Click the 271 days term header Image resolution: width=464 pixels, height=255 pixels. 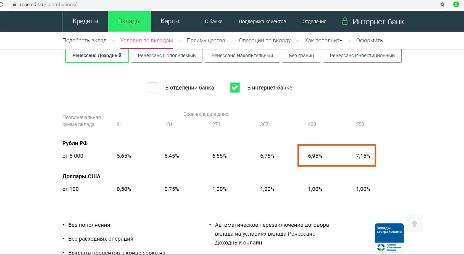pos(216,124)
